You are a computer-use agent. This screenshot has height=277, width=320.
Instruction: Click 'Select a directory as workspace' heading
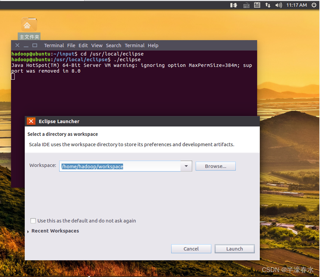pyautogui.click(x=63, y=134)
